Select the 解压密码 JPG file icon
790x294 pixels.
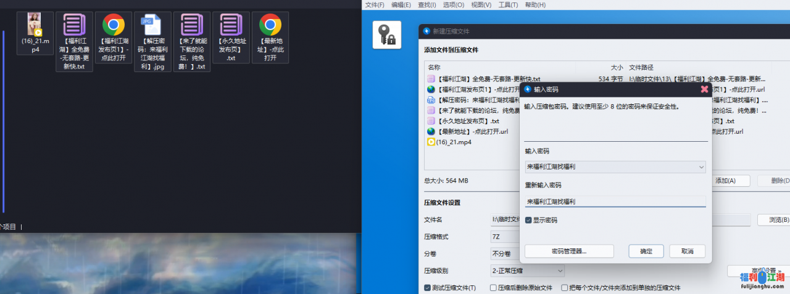tap(152, 25)
